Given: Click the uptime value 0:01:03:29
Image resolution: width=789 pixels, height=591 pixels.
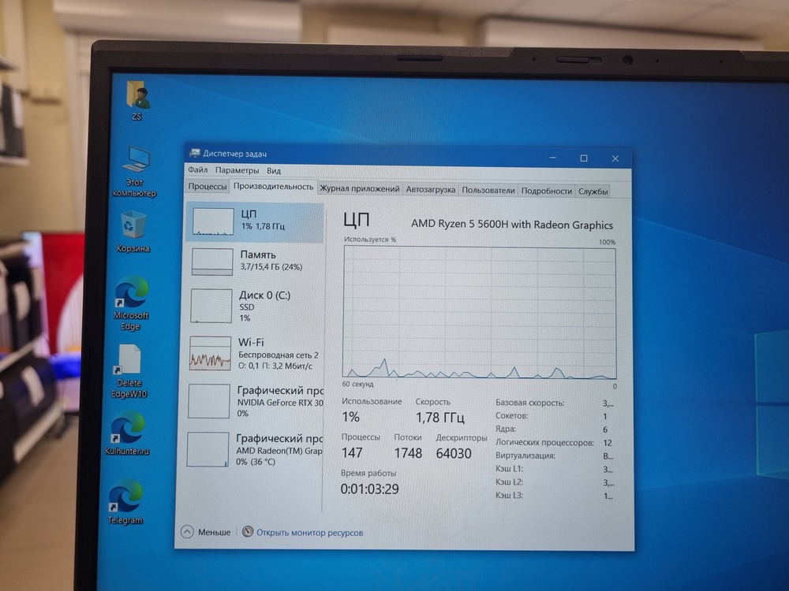Looking at the screenshot, I should (x=370, y=489).
